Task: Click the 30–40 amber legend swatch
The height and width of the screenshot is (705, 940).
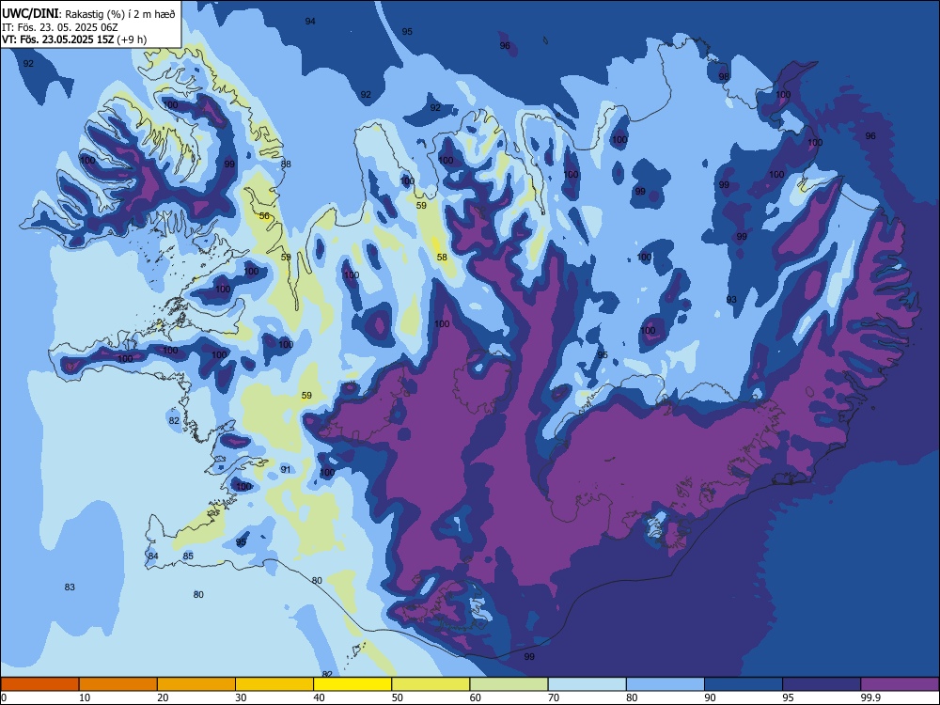Action: (274, 684)
